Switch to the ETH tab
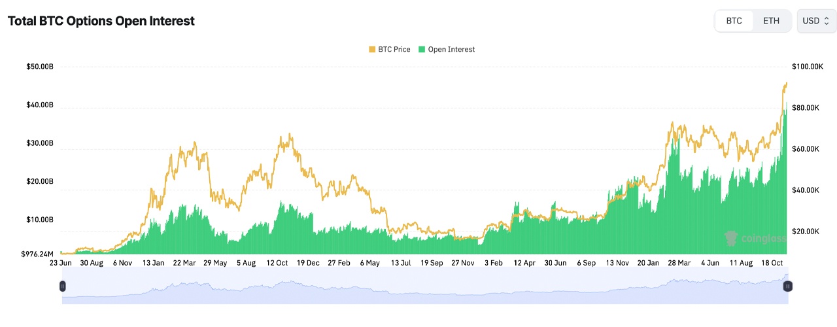The width and height of the screenshot is (837, 327). (771, 21)
